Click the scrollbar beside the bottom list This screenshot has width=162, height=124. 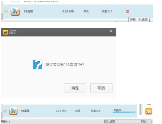pos(140,110)
